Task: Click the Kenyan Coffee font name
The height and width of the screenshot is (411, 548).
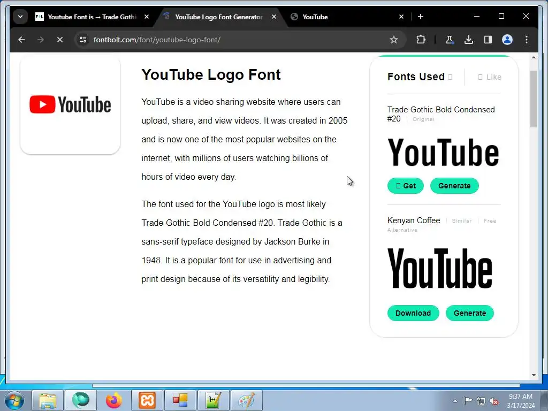Action: [x=414, y=220]
